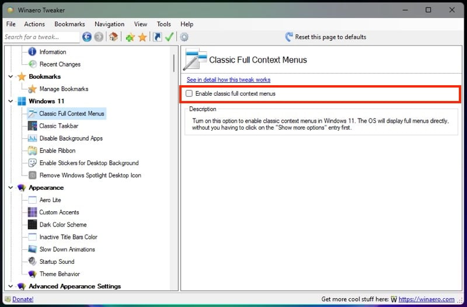The image size is (467, 307).
Task: Click the create shortcut arrow toolbar icon
Action: 157,37
